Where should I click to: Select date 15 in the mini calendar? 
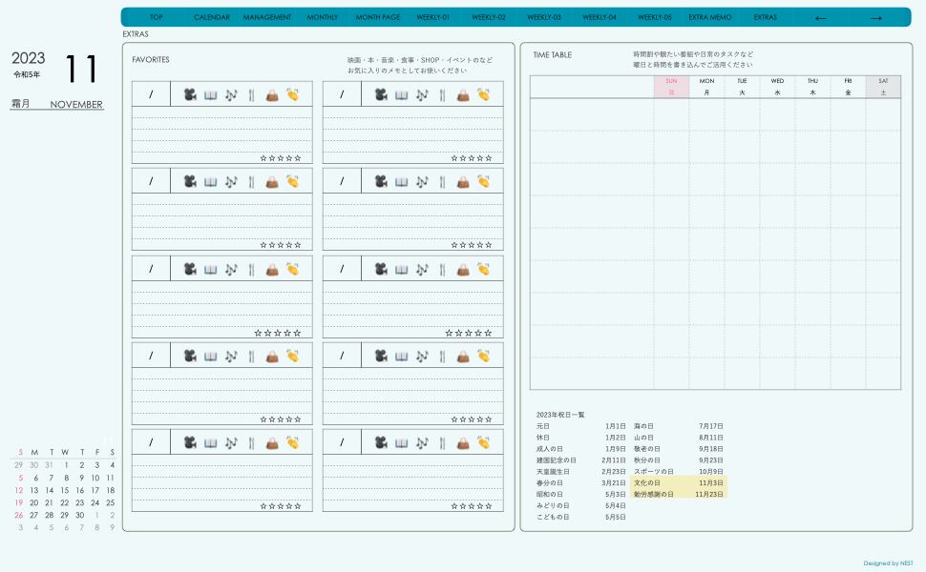65,490
